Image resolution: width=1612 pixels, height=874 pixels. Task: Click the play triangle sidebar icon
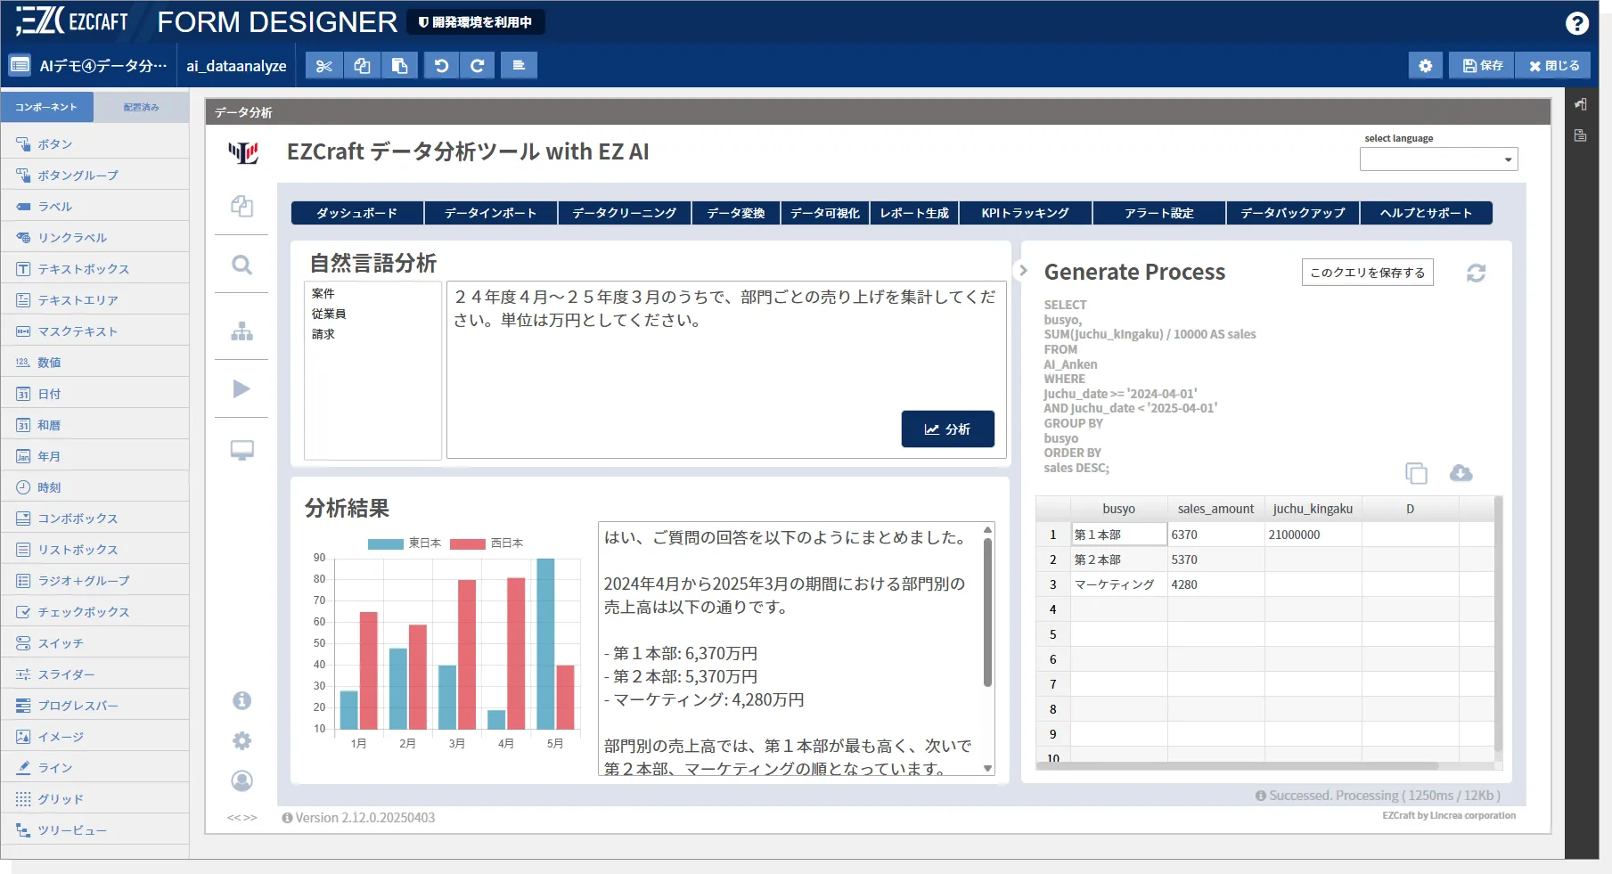tap(241, 388)
